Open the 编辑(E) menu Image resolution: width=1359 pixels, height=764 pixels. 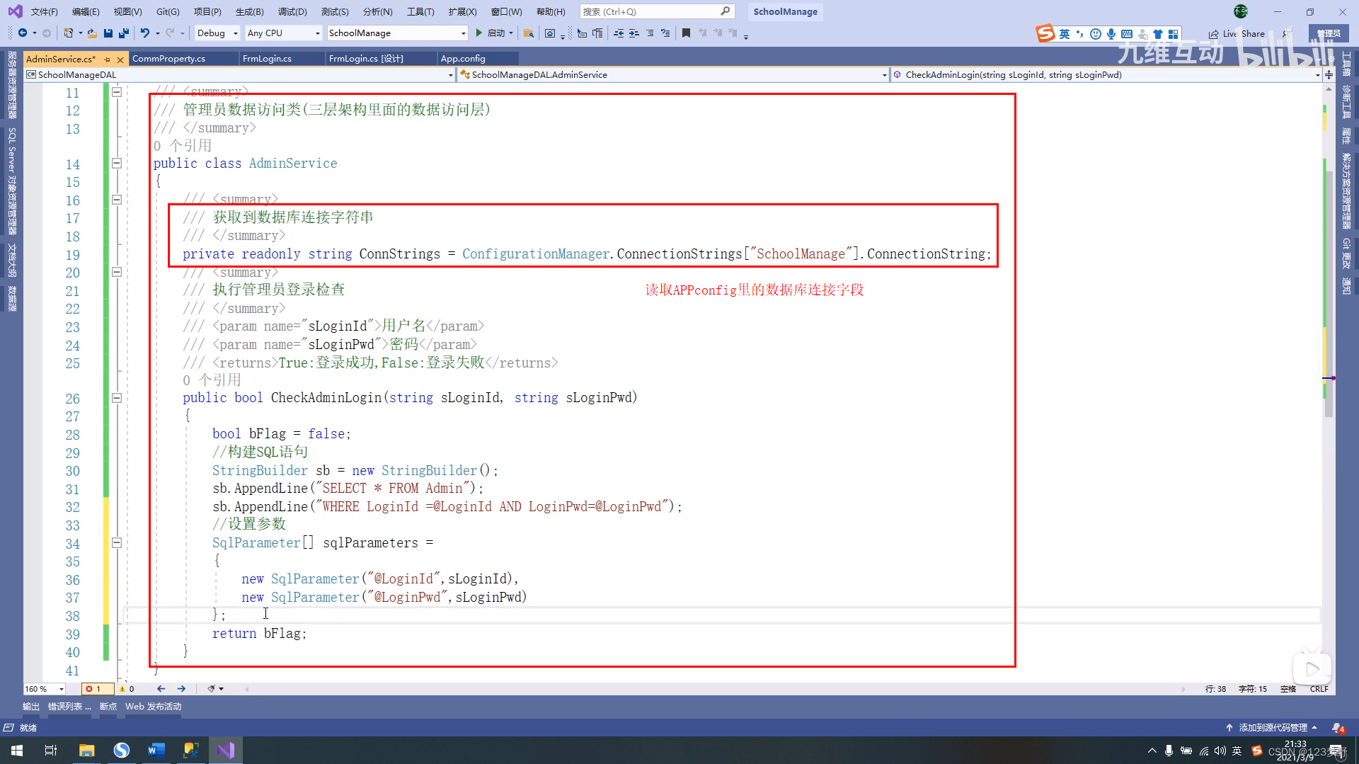[86, 11]
